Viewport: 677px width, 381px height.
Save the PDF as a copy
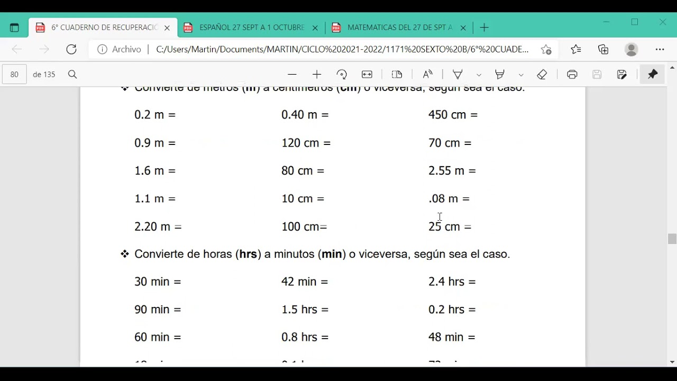tap(622, 75)
